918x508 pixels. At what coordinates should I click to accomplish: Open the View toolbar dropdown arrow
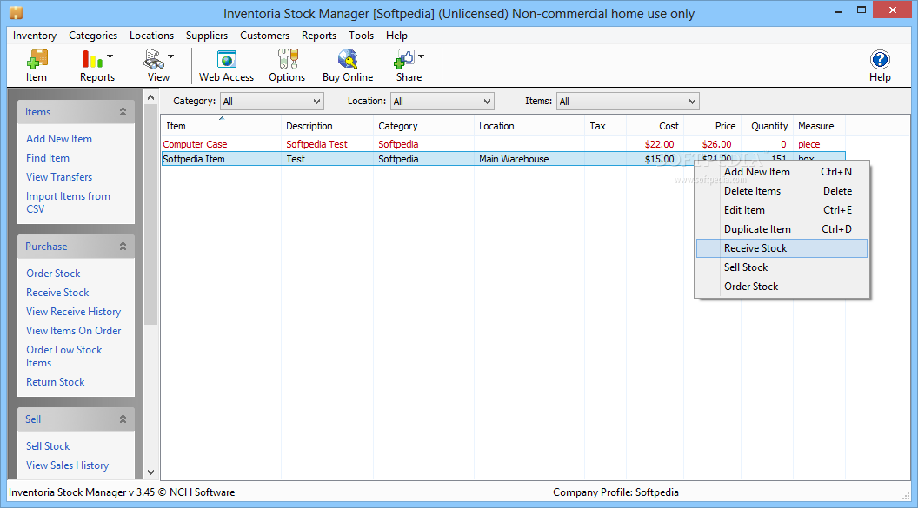pos(171,56)
